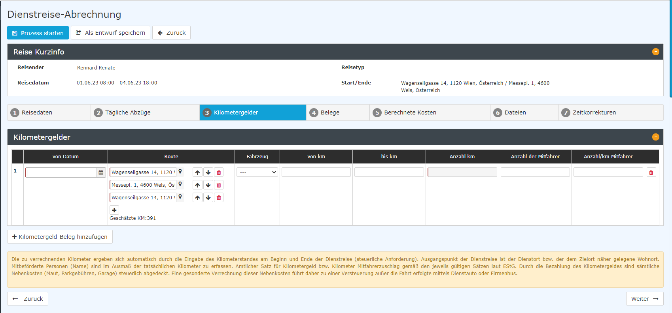The width and height of the screenshot is (672, 313).
Task: Collapse the Reise Kurzinfo panel
Action: coord(655,52)
